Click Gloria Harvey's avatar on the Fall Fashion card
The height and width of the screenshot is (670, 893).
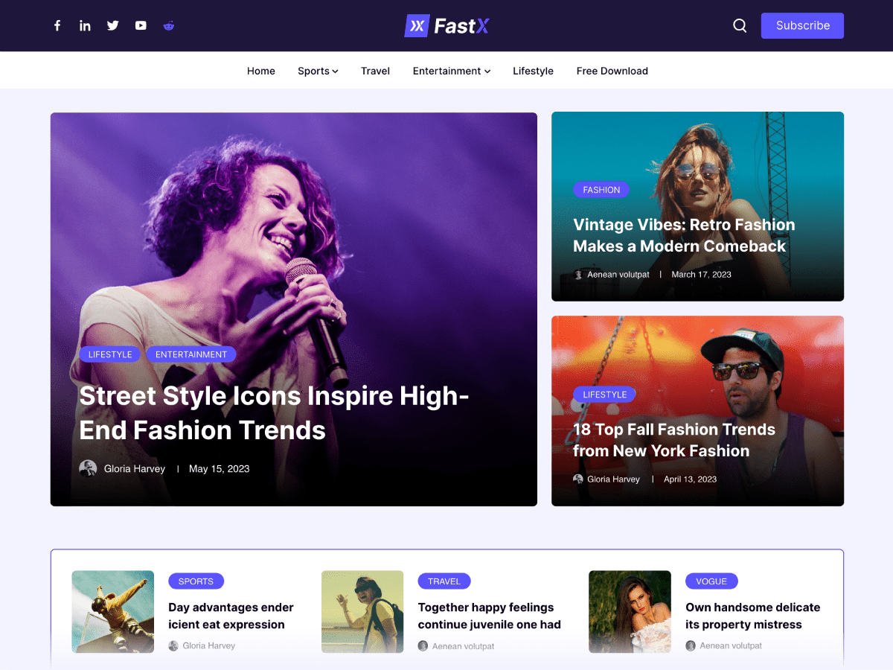578,479
